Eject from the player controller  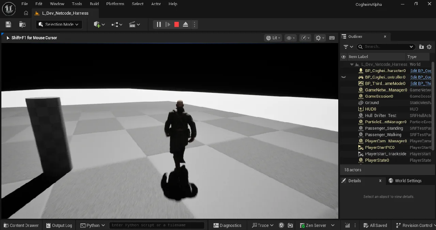(185, 24)
